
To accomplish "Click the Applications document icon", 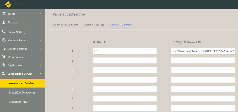I will (x=4, y=65).
